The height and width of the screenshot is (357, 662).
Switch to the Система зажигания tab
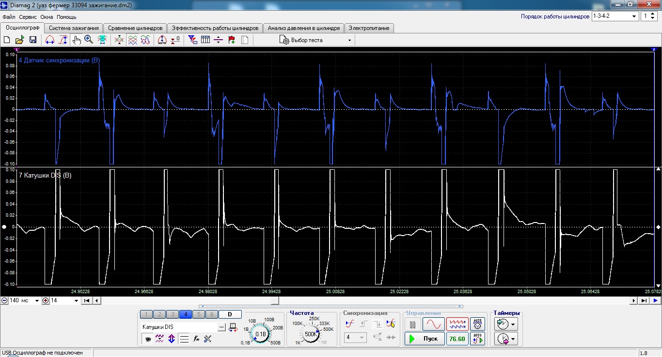coord(74,28)
